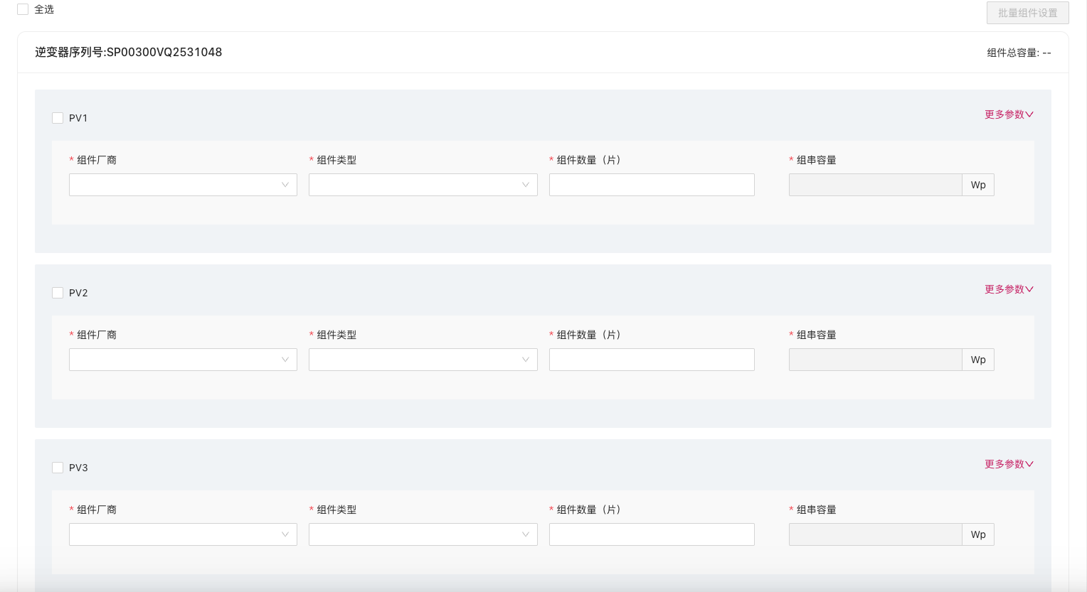The image size is (1087, 592).
Task: Click PV3 组串容量 disabled field
Action: 876,534
